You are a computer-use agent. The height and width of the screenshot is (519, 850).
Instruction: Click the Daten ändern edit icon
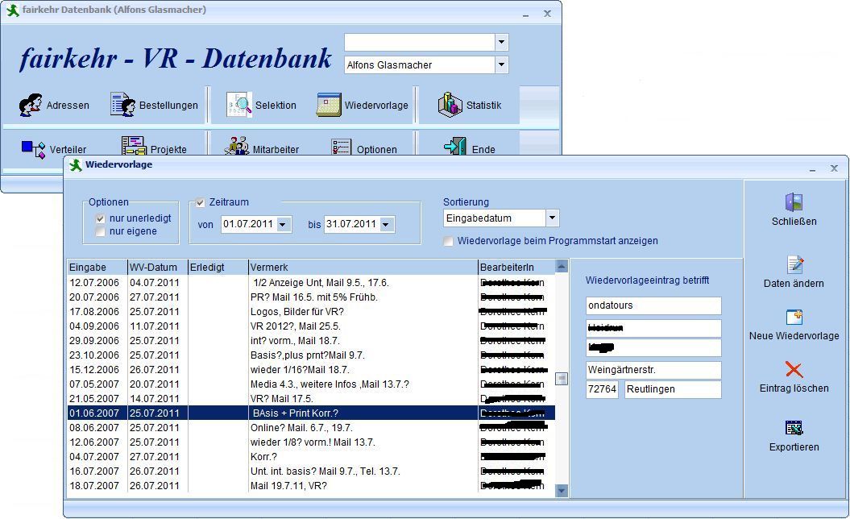pos(794,264)
